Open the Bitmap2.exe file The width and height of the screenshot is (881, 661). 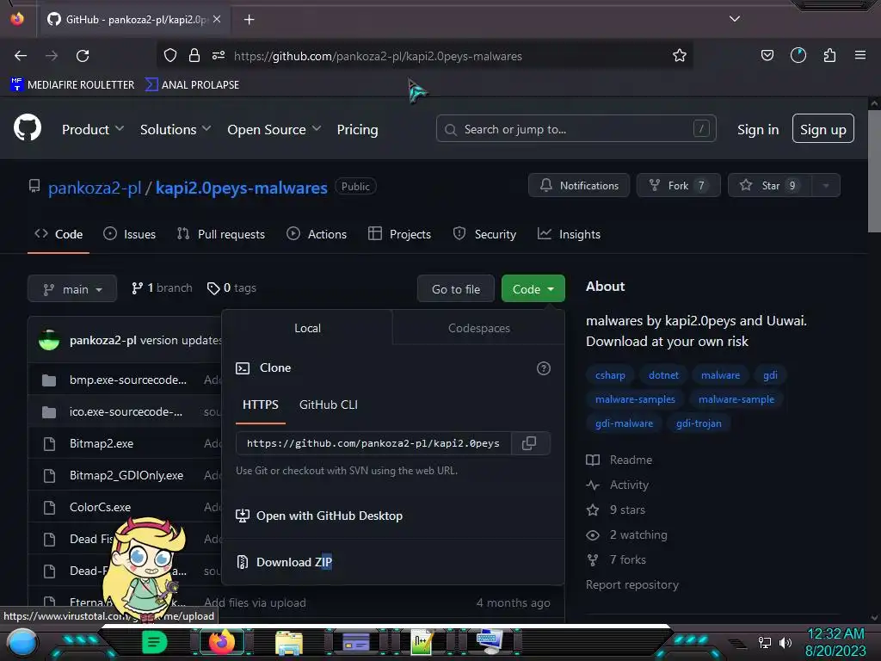click(x=102, y=443)
